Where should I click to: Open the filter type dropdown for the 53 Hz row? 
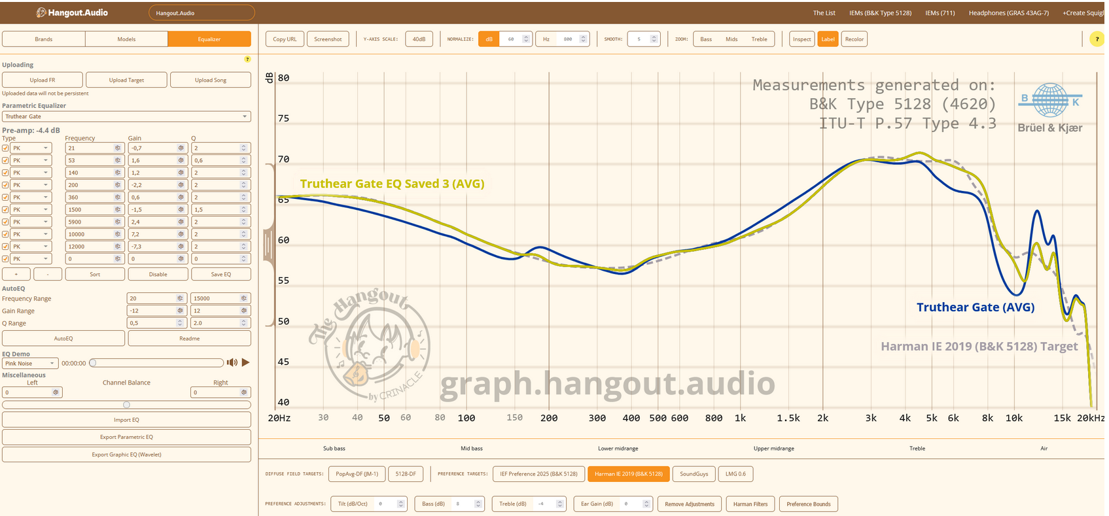click(31, 160)
